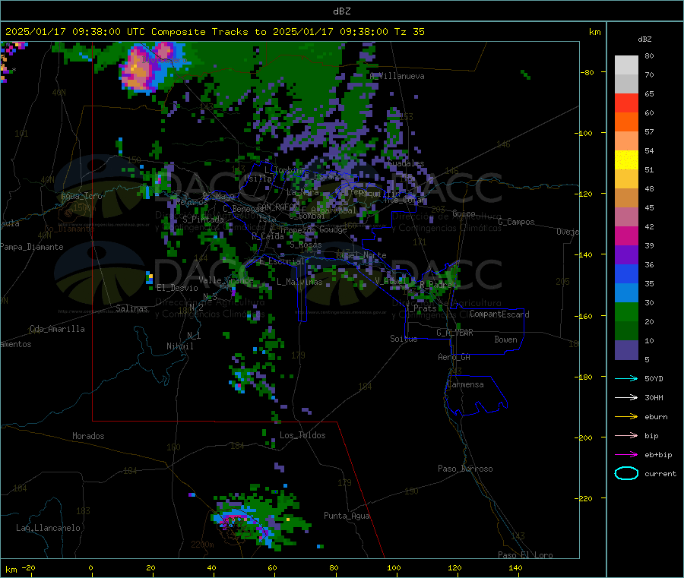
Task: Click the 'Paso_Barroso' place label
Action: 465,469
